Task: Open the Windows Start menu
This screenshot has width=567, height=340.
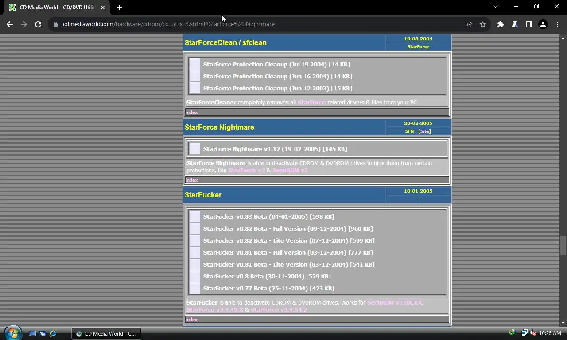Action: [13, 332]
